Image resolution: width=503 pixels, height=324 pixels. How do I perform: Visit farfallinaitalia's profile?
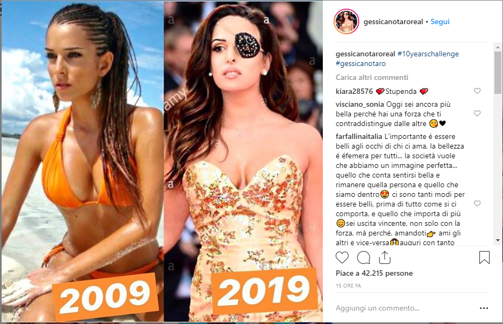click(359, 136)
